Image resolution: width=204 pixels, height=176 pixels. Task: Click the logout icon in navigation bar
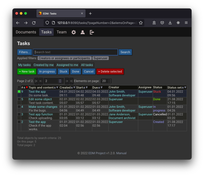coord(92,32)
